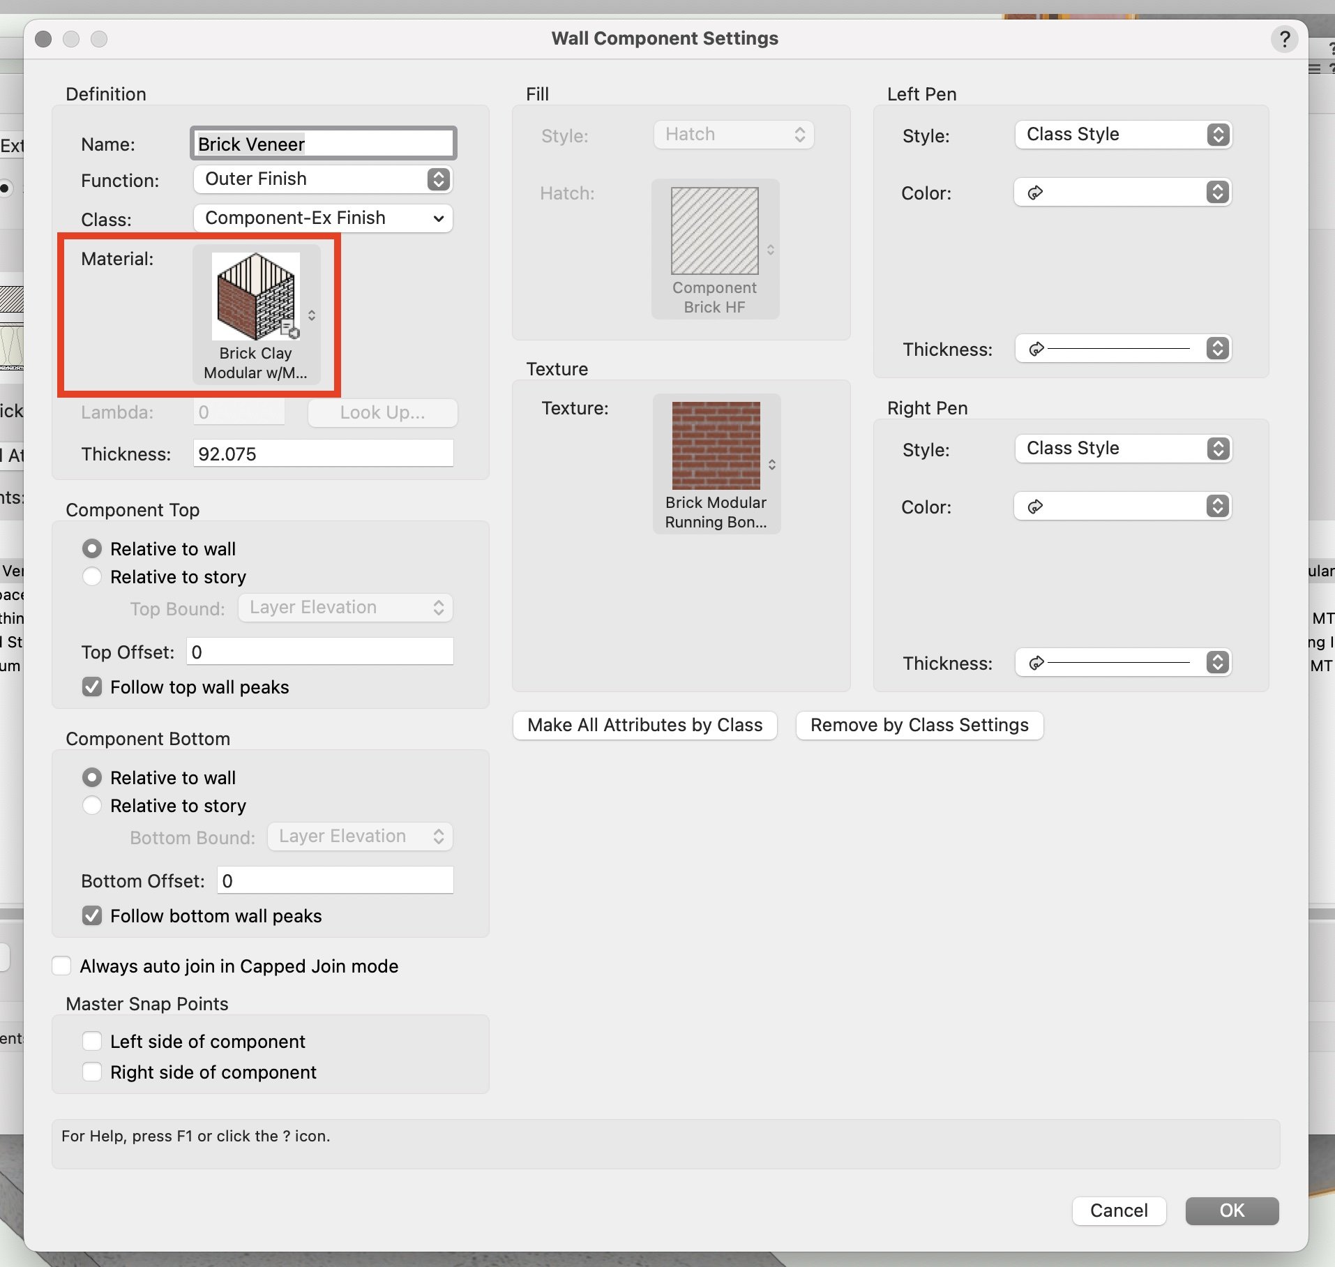Click the Thickness field showing 92.075
Image resolution: width=1335 pixels, height=1267 pixels.
click(x=323, y=453)
